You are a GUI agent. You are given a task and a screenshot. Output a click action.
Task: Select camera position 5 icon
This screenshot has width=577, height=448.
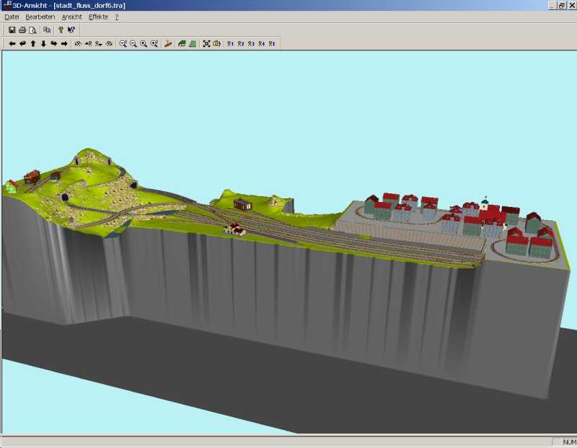tap(272, 43)
